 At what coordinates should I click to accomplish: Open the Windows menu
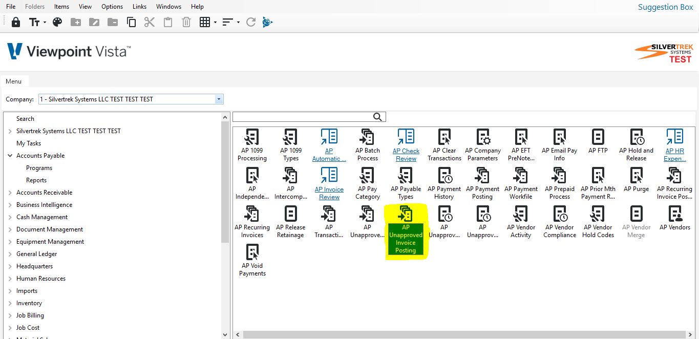[168, 7]
